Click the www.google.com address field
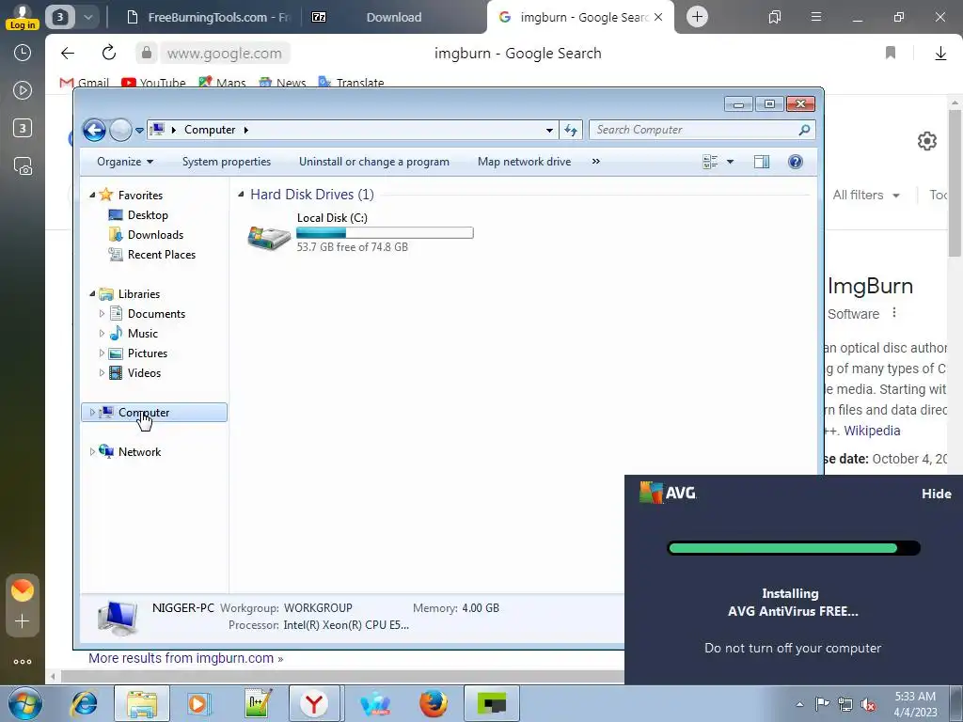Viewport: 963px width, 722px height. tap(224, 54)
